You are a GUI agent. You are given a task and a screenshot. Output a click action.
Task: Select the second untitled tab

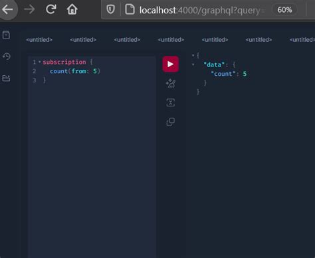point(83,40)
